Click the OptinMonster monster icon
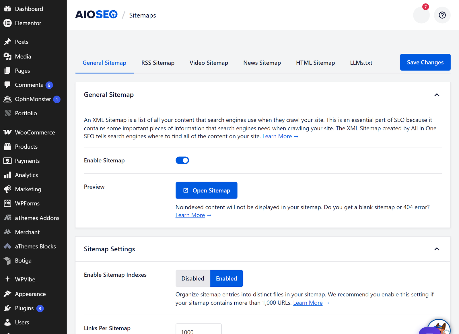The image size is (459, 334). [x=7, y=99]
